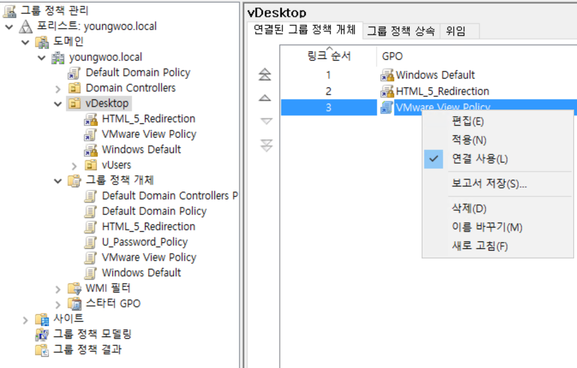Click Windows Default enforced link icon under vDesktop
Image resolution: width=577 pixels, height=368 pixels.
coord(90,150)
